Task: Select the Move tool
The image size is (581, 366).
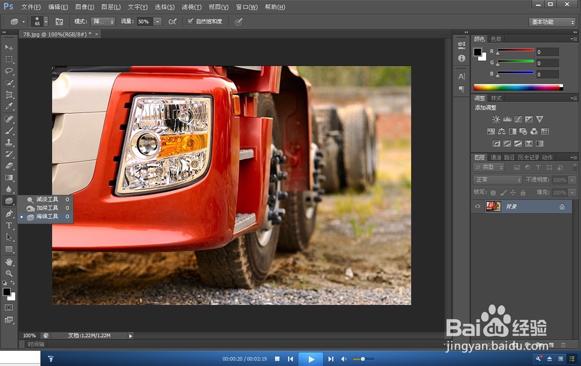Action: [x=9, y=48]
